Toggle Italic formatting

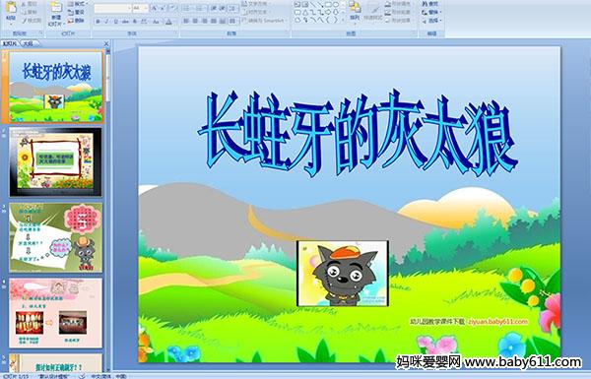coord(106,22)
